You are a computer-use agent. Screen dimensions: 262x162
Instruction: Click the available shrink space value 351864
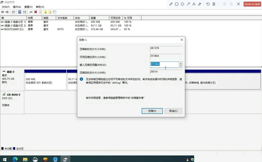[166, 57]
